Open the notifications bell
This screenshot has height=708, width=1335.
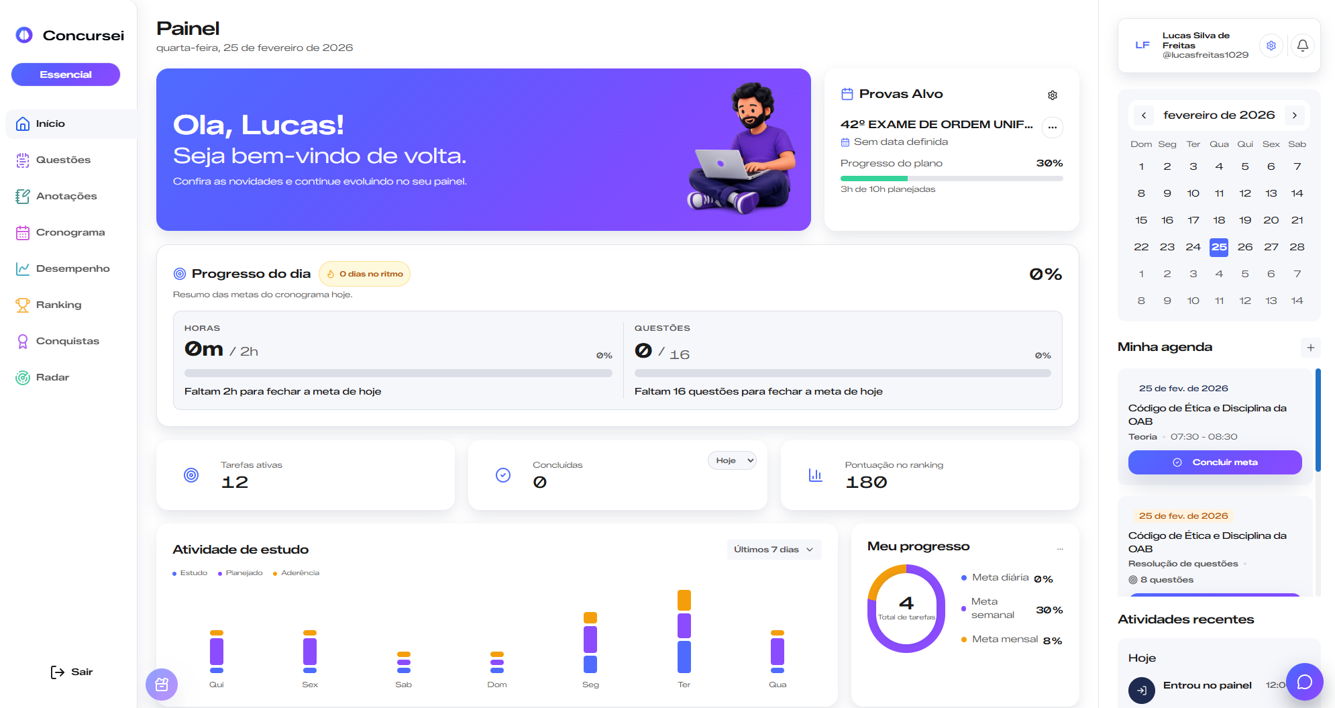[1302, 46]
